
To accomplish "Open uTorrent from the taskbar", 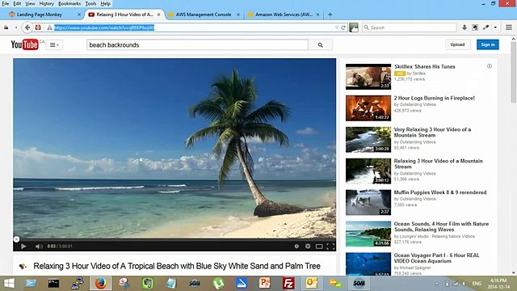I will point(218,284).
